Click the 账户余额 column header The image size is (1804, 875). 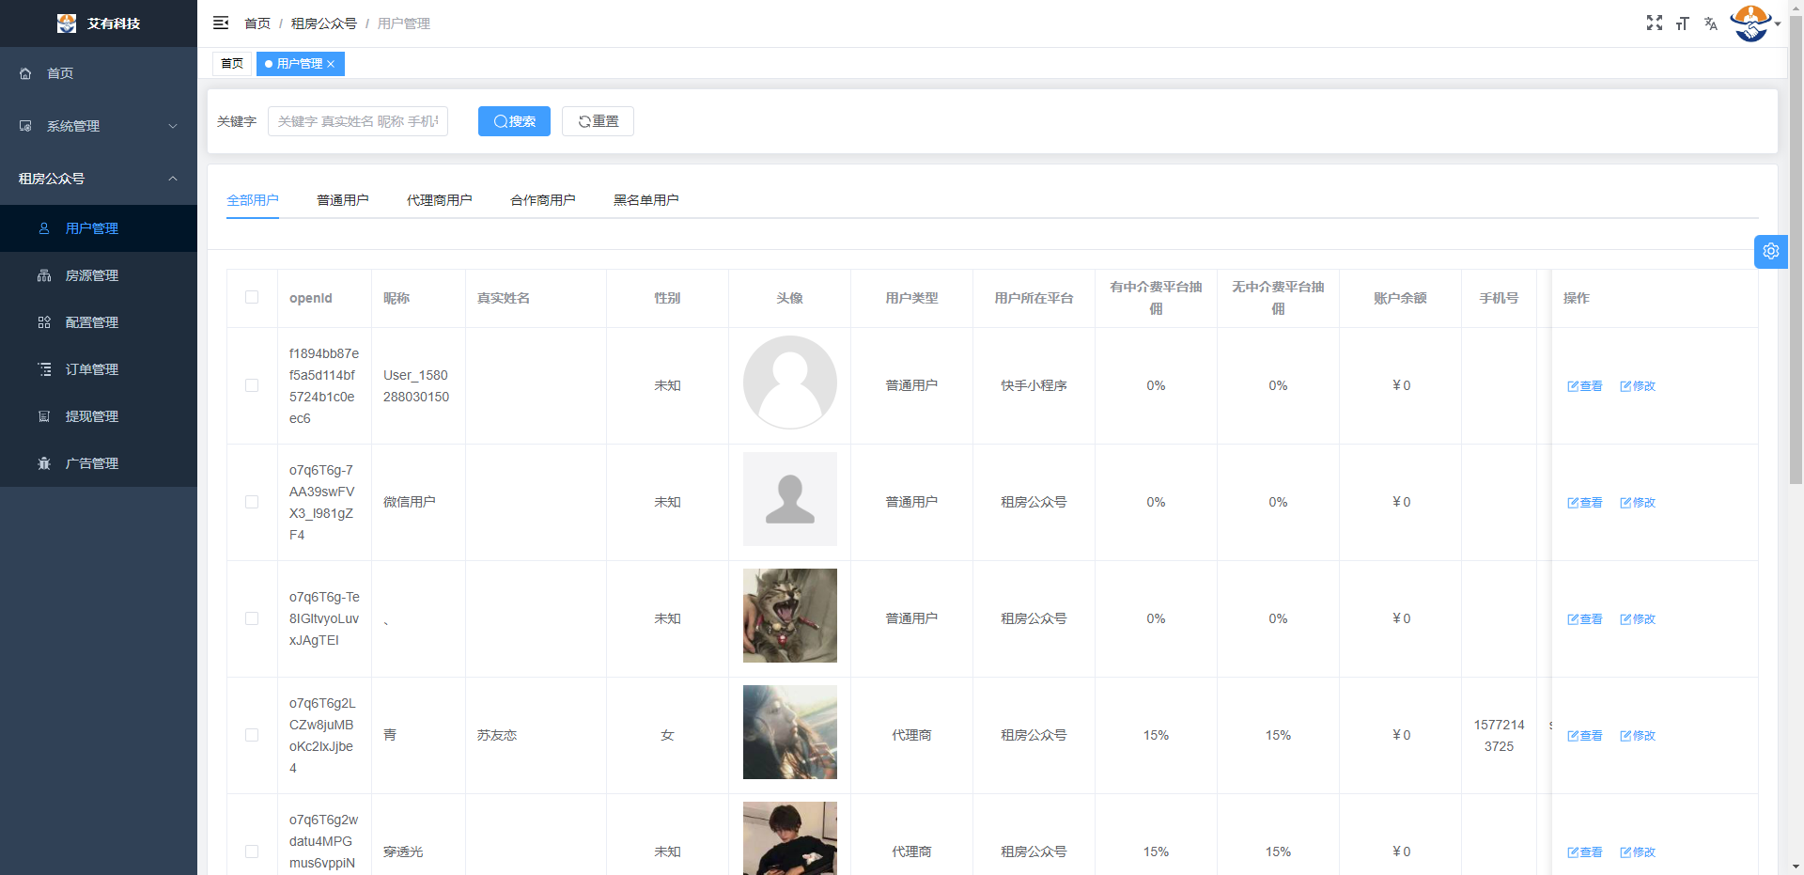click(1400, 298)
